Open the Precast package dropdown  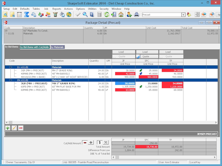point(183,15)
